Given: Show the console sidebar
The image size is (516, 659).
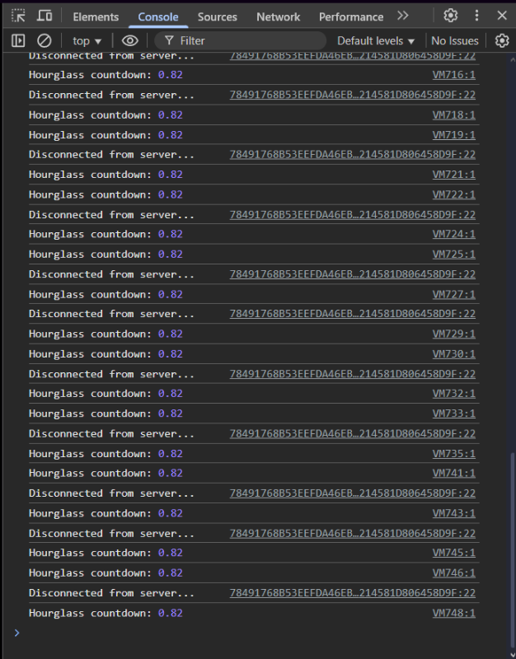Looking at the screenshot, I should [18, 40].
